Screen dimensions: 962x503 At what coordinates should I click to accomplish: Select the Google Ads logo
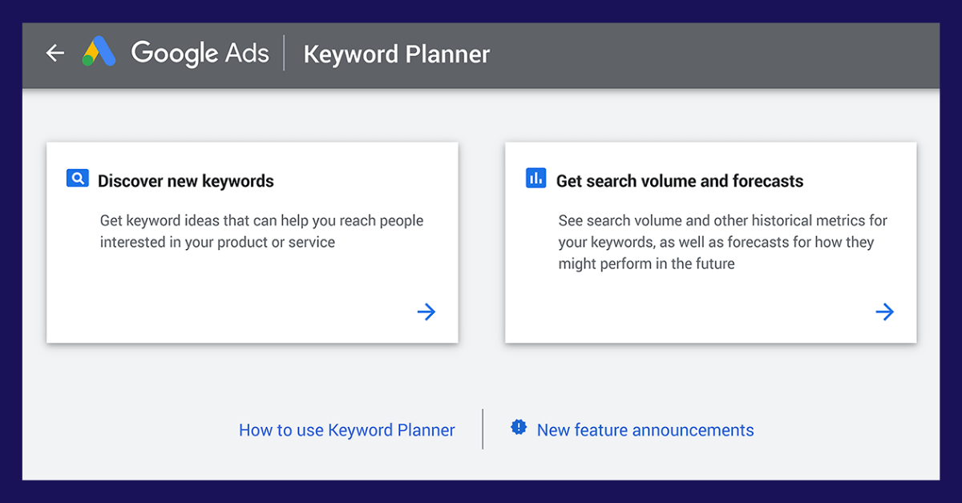coord(99,52)
